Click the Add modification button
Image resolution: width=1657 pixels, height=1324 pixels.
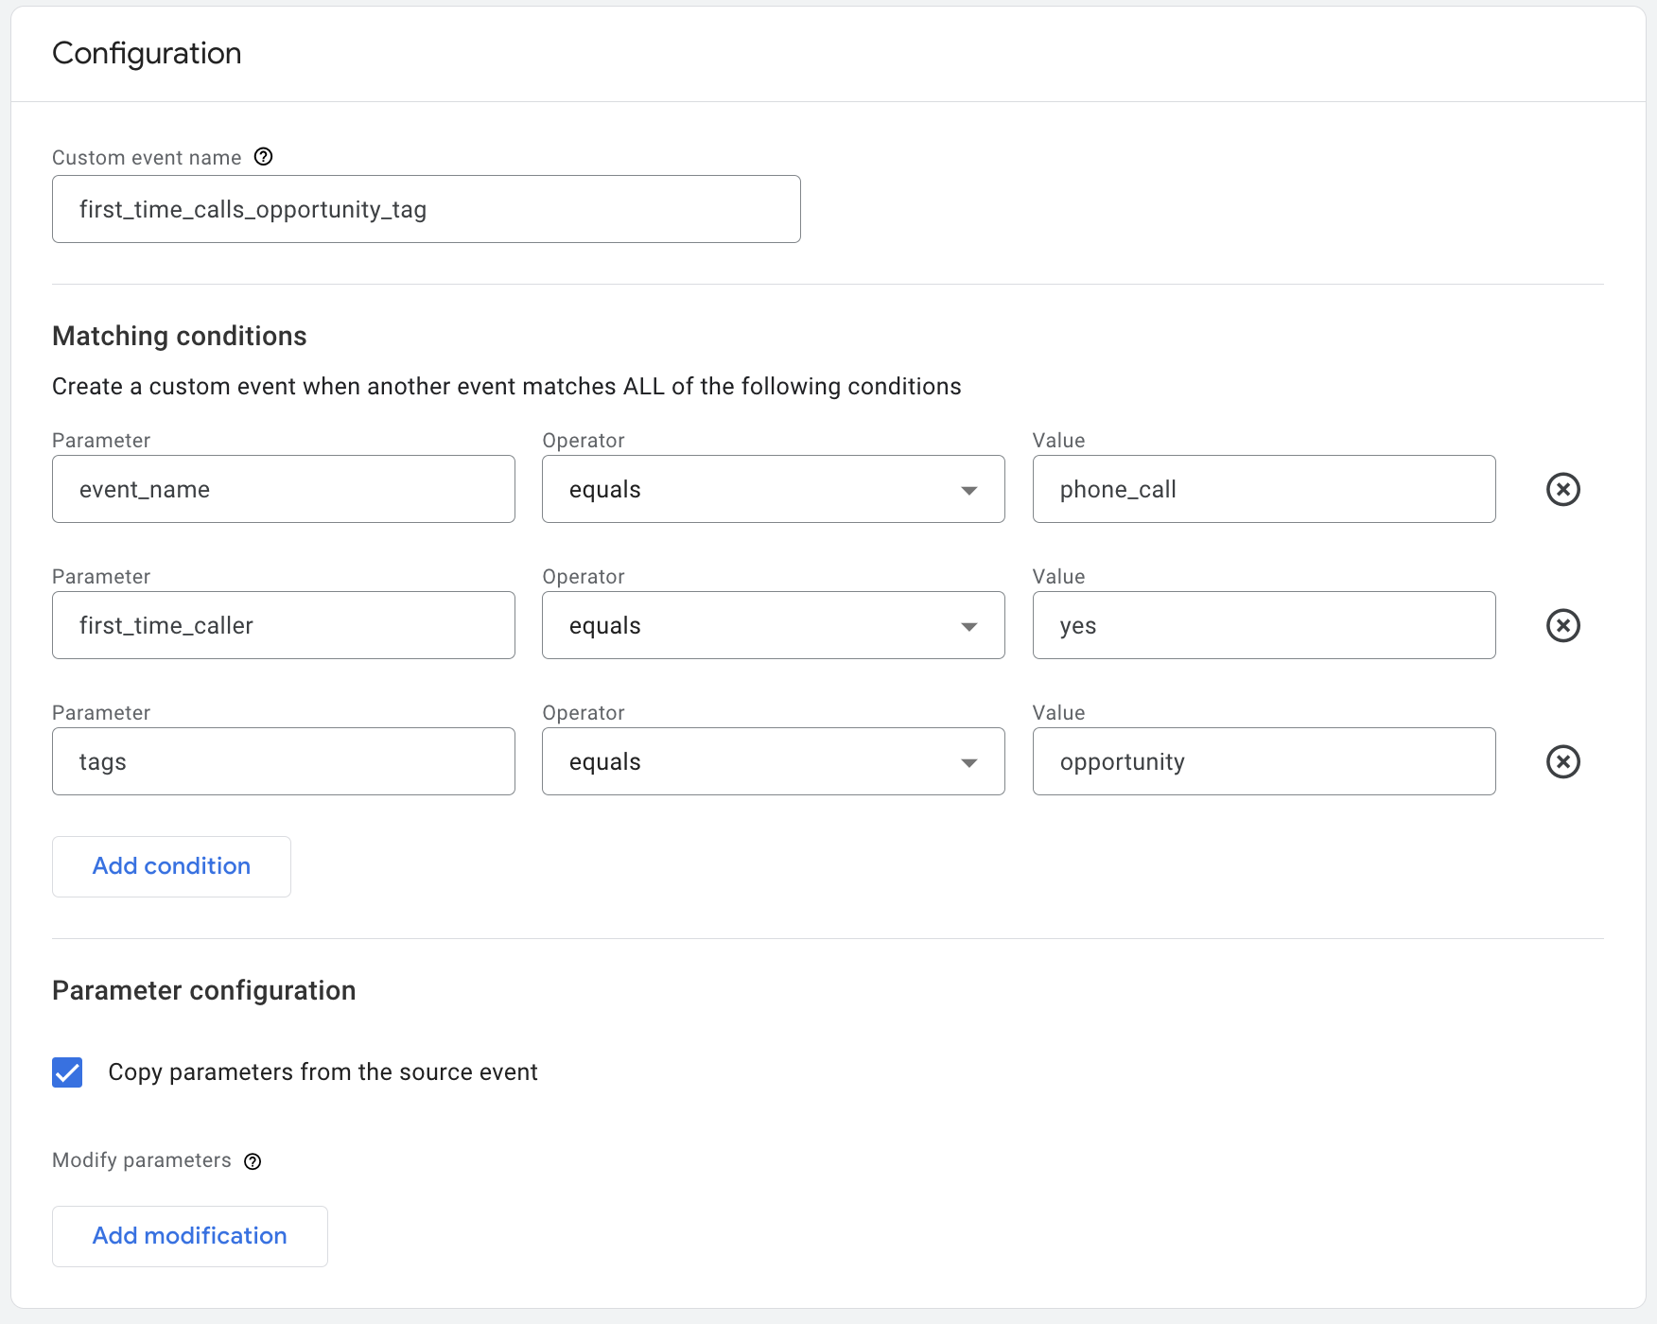click(189, 1236)
